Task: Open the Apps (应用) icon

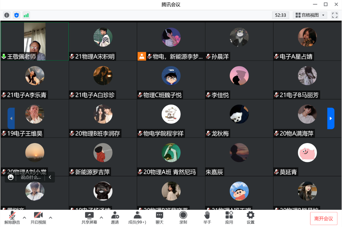Action: click(229, 218)
